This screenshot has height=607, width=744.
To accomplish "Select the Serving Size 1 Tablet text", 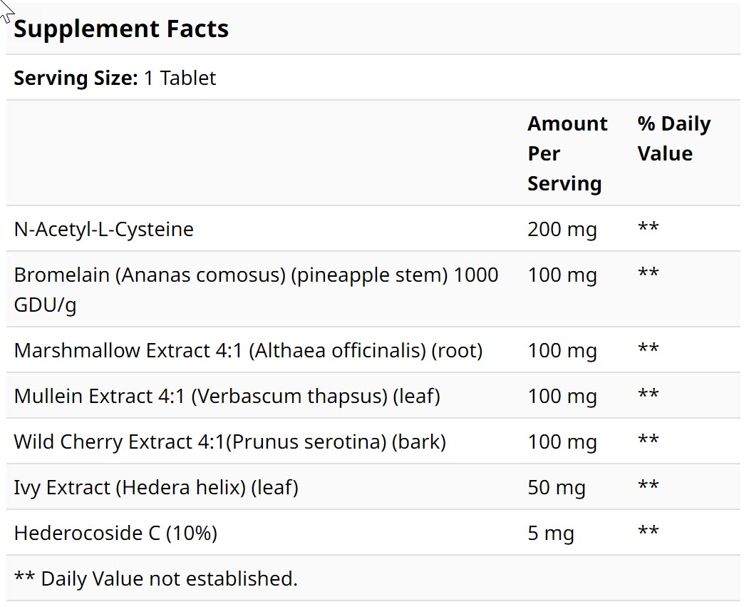I will [115, 78].
